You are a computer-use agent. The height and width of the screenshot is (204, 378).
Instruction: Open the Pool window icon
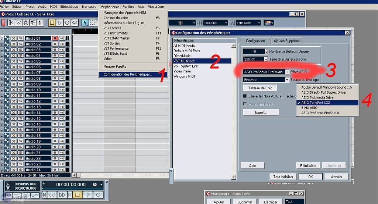(33, 23)
